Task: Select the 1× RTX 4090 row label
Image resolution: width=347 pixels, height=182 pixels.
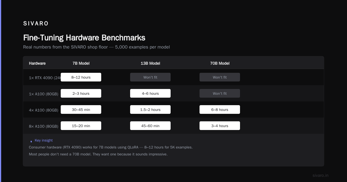Action: pyautogui.click(x=45, y=78)
